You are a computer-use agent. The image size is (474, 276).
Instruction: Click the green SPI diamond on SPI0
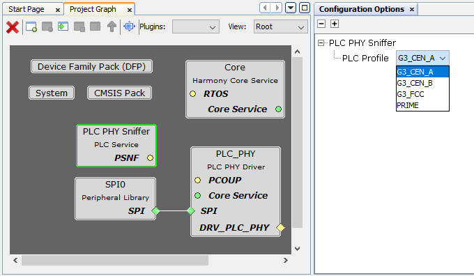point(155,210)
